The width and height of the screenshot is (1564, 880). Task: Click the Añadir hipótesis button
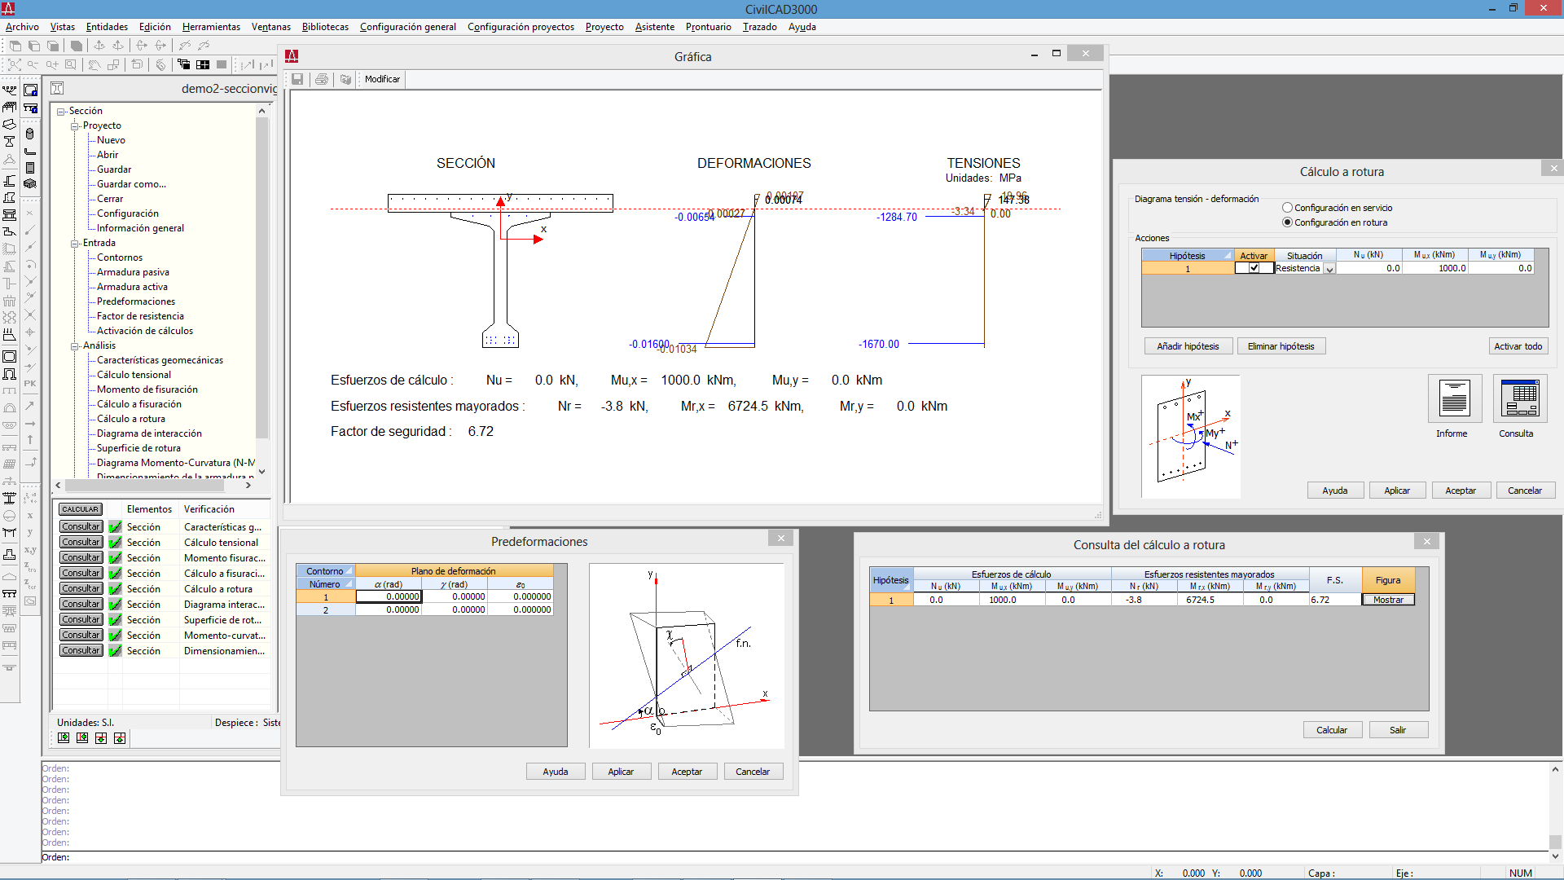point(1188,346)
